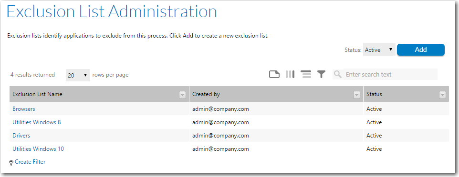459x177 pixels.
Task: Sort by the Created by column header
Action: (x=206, y=94)
